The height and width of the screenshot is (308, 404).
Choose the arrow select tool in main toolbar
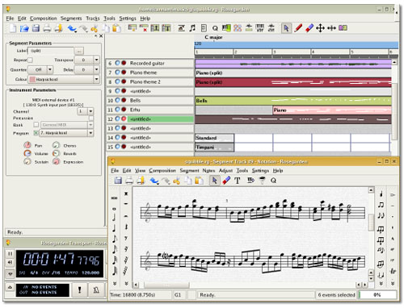[286, 28]
